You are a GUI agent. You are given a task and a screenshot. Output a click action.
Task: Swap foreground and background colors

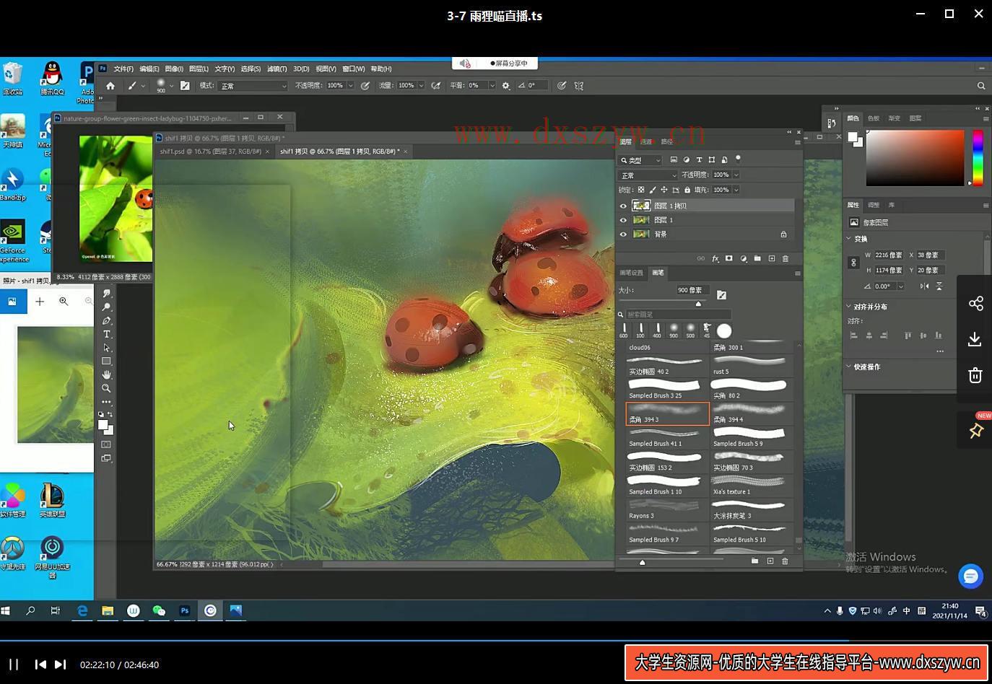(x=110, y=414)
